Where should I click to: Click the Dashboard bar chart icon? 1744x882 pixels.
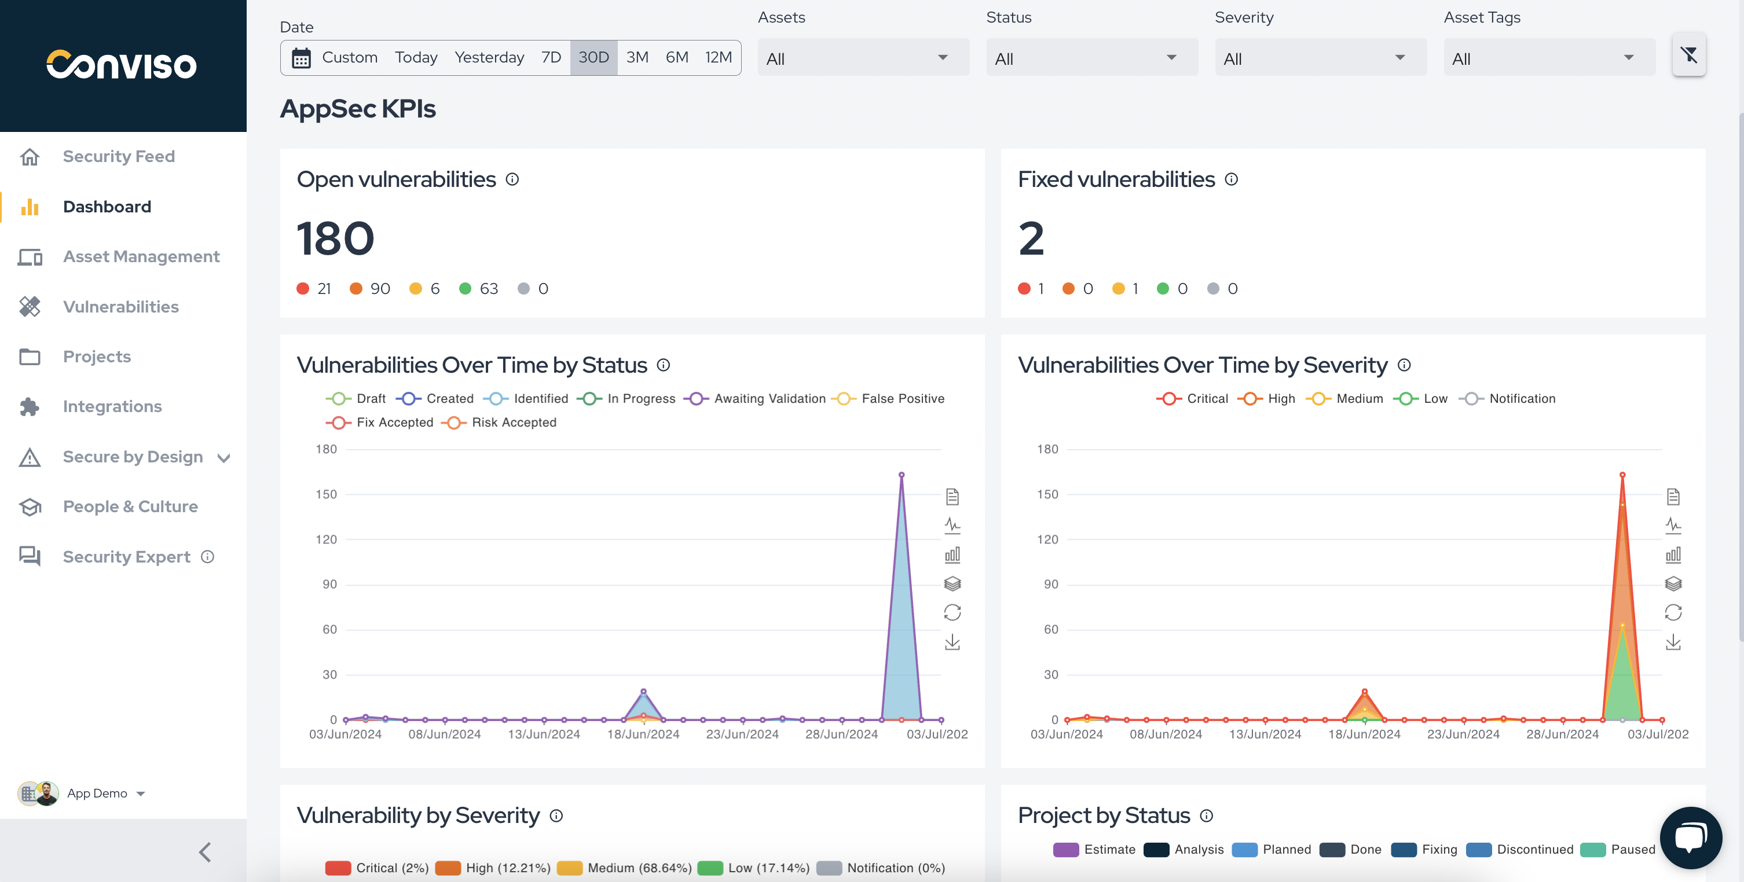(30, 207)
